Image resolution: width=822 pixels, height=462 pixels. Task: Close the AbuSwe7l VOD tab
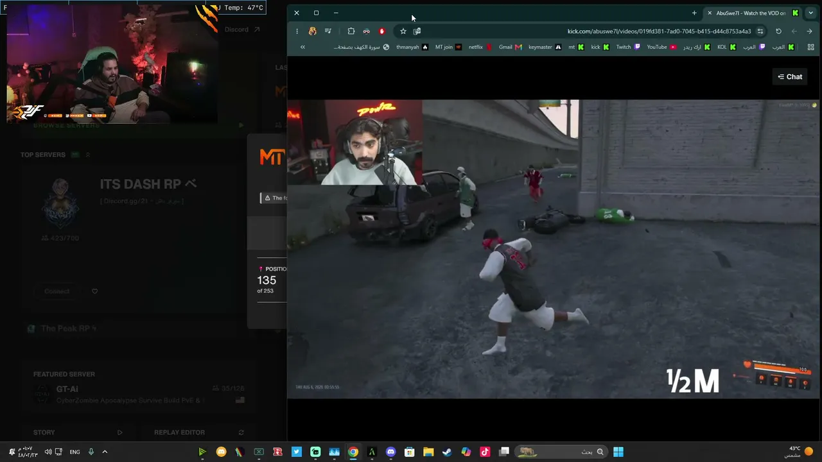710,13
